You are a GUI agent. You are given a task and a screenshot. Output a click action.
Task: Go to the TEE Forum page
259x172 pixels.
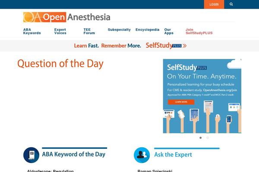click(89, 31)
